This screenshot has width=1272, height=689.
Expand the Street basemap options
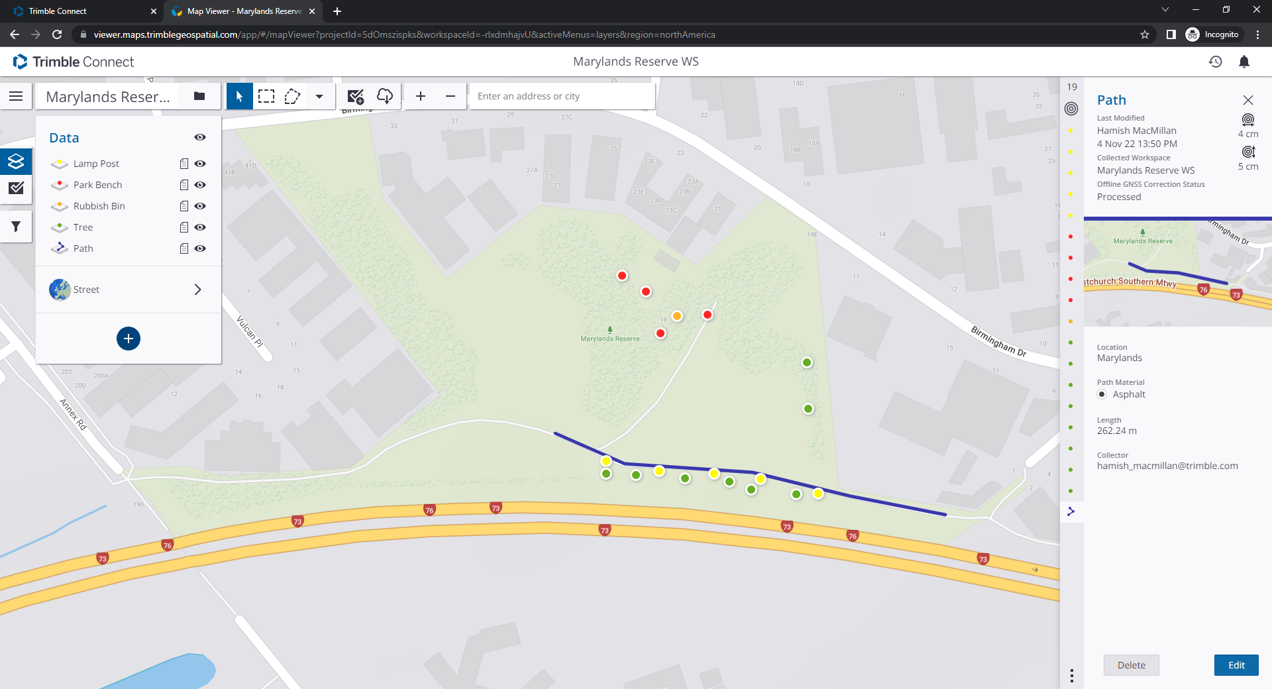197,290
